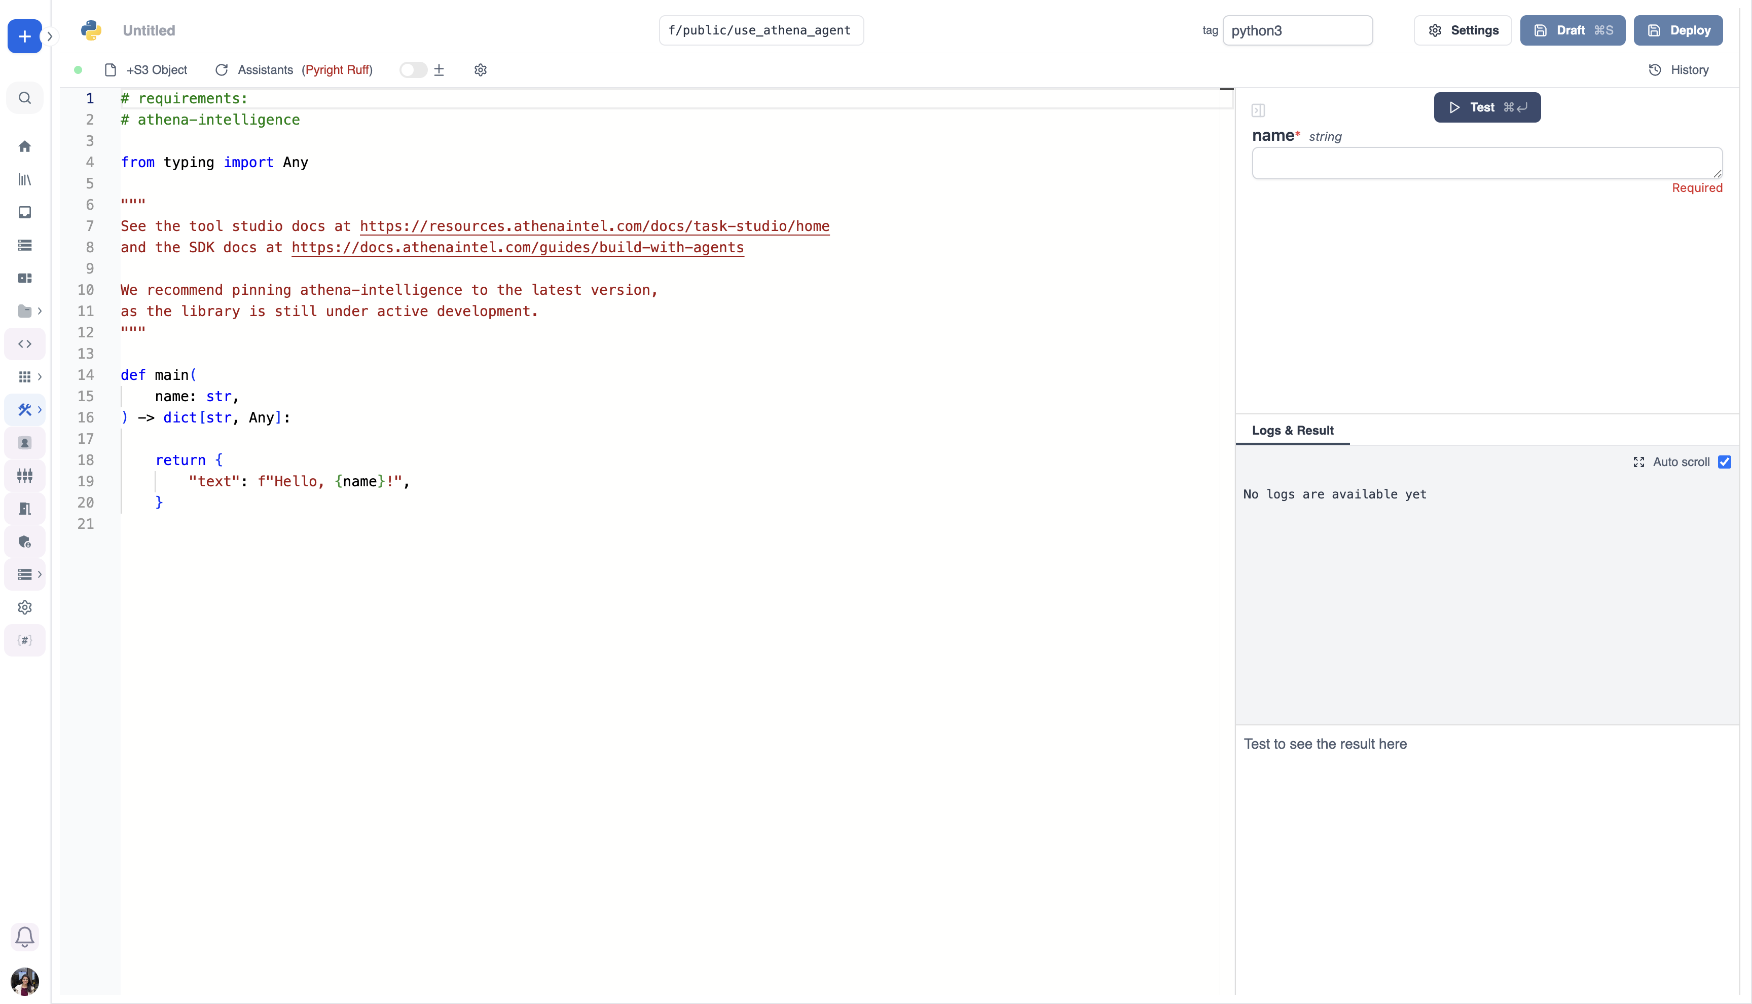Open the library books icon
This screenshot has height=1004, width=1752.
tap(25, 179)
